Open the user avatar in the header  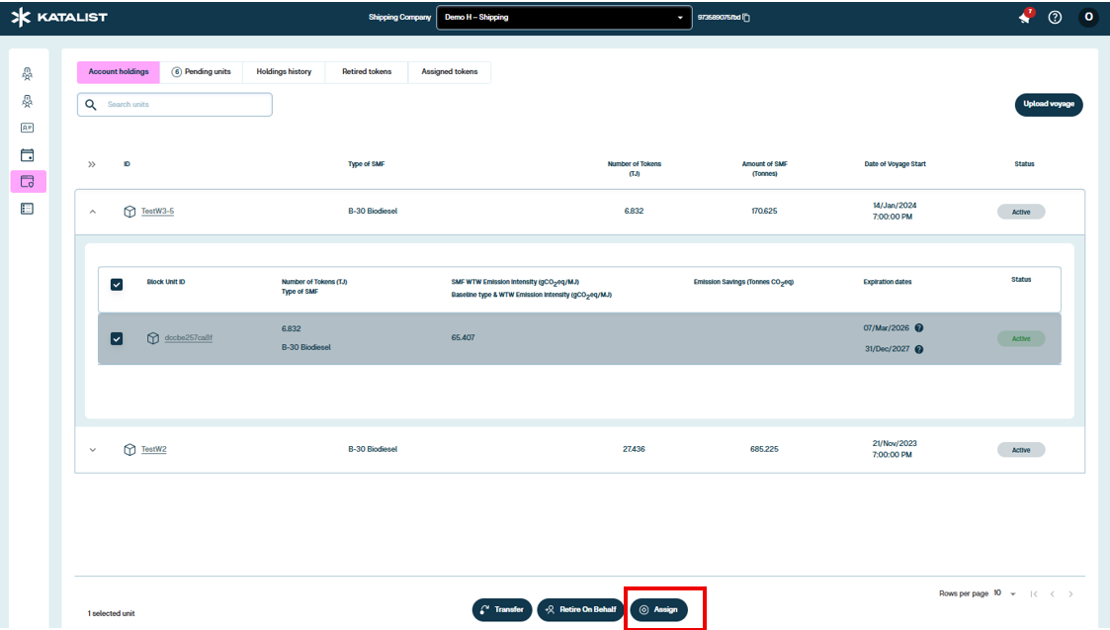(x=1088, y=18)
